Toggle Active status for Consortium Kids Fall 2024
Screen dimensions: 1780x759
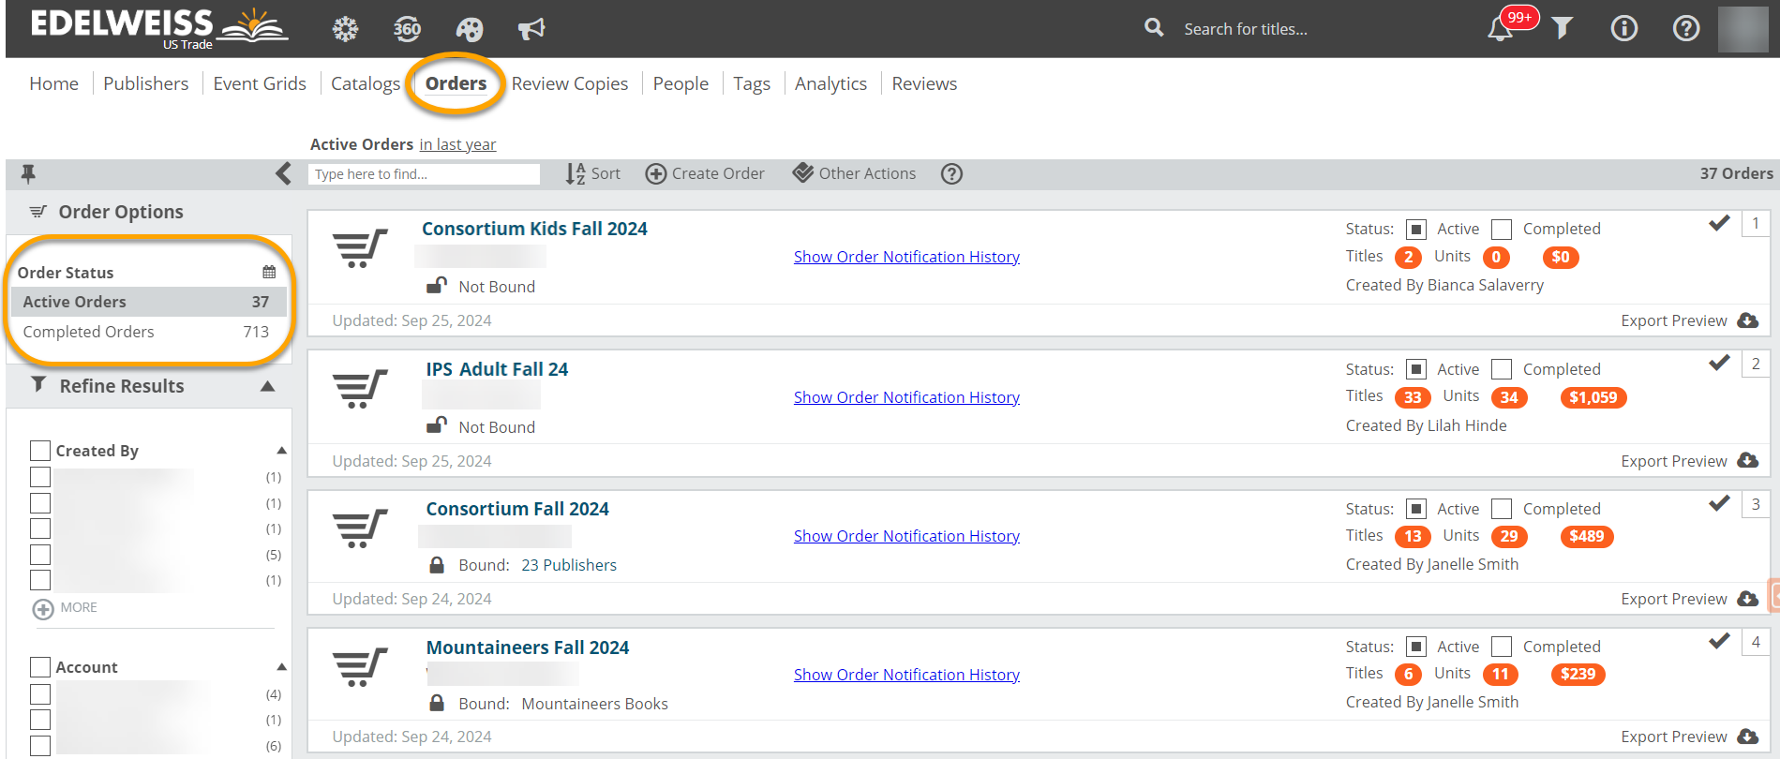(x=1416, y=229)
